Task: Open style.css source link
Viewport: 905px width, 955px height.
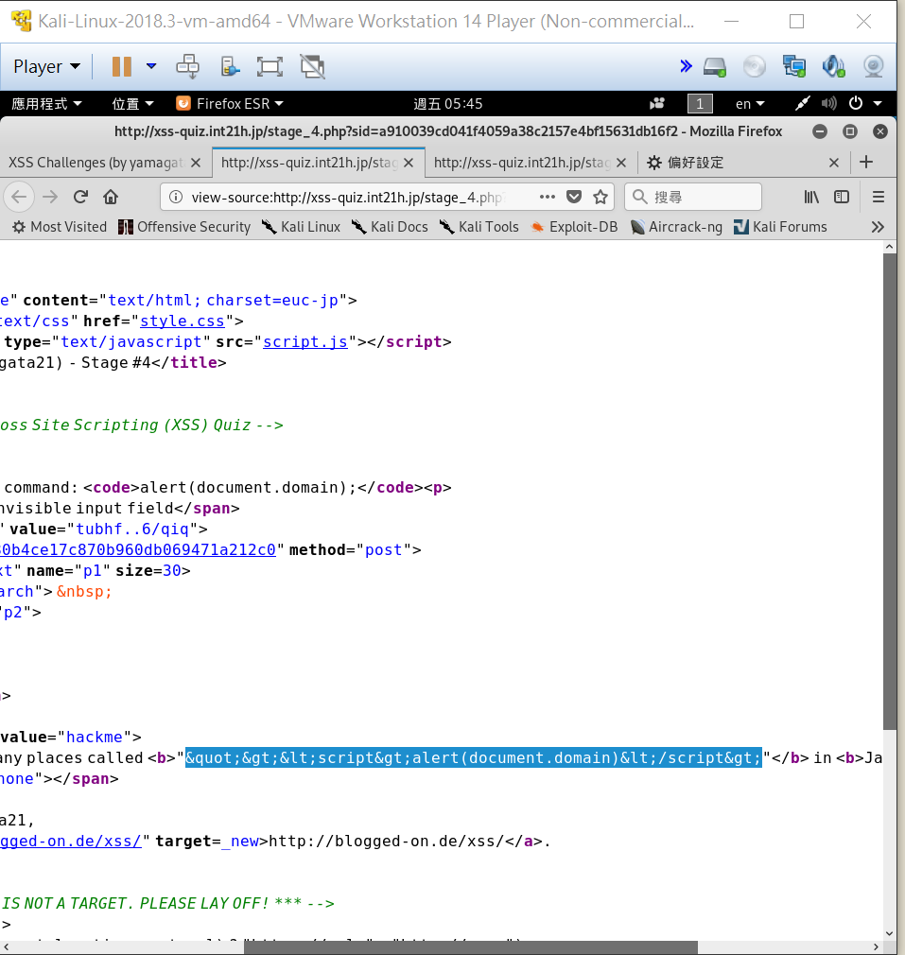Action: pos(183,321)
